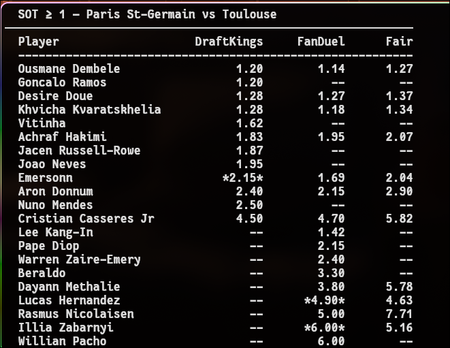Click player name 'Illia Zabarnyi'
This screenshot has height=348, width=450.
coord(65,328)
